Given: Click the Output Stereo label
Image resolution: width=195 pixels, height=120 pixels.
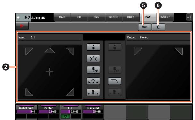Looking at the screenshot, I should point(138,37).
